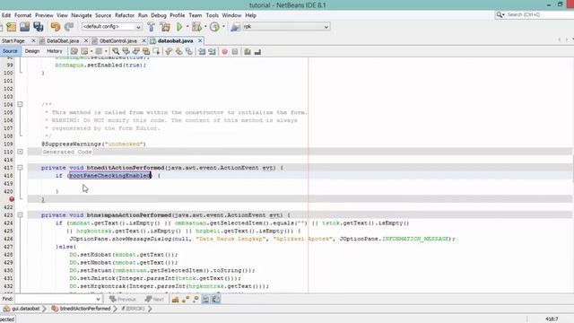The width and height of the screenshot is (574, 323).
Task: Click in the Find text field
Action: pos(55,300)
